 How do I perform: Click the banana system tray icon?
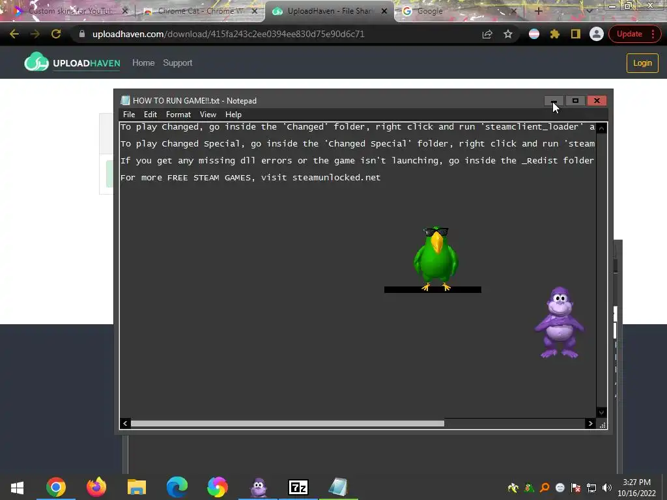(513, 488)
